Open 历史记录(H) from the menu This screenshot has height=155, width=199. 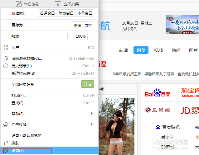pos(50,66)
